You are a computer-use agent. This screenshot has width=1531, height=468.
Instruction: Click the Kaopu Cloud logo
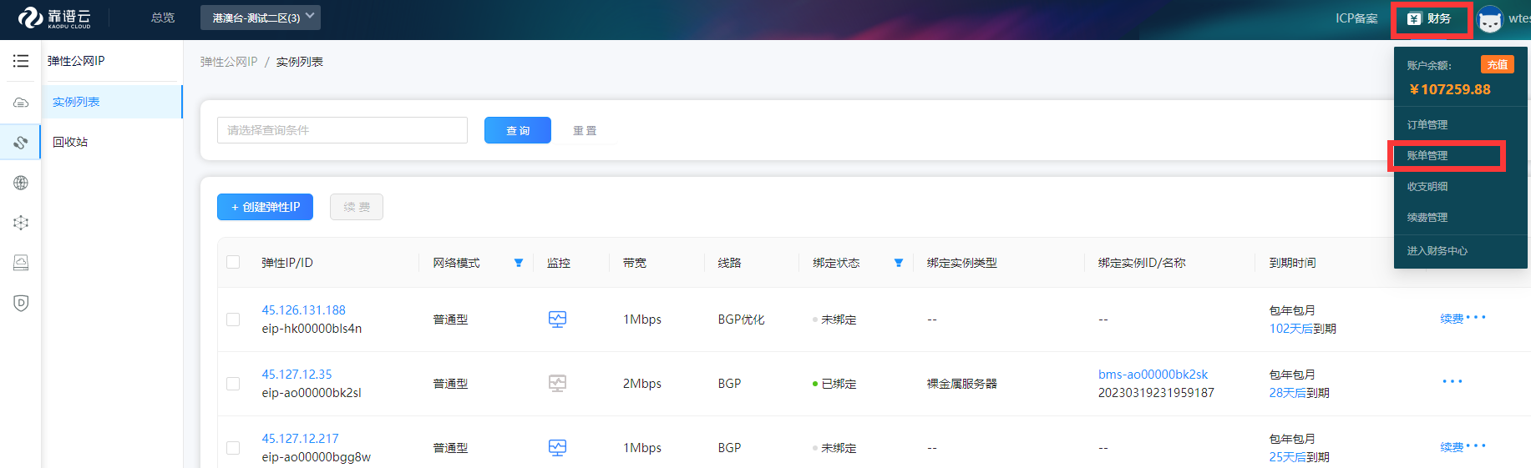[54, 18]
